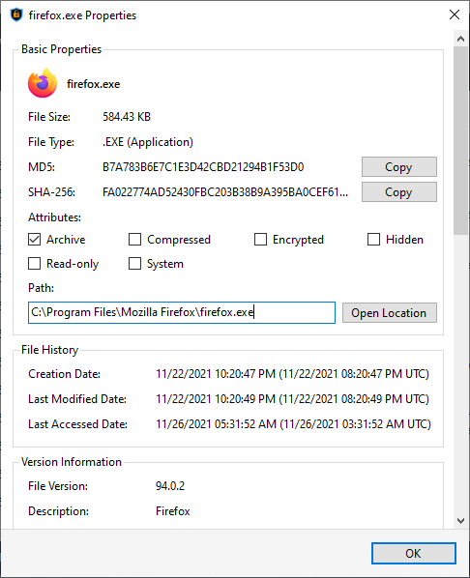470x578 pixels.
Task: Tick the System attribute checkbox
Action: pyautogui.click(x=134, y=264)
